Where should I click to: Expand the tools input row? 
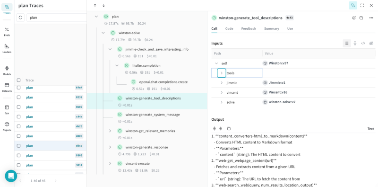pos(222,73)
